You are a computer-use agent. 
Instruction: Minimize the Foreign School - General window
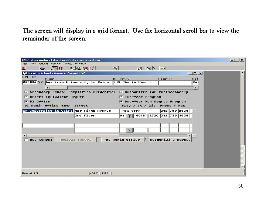(191, 73)
